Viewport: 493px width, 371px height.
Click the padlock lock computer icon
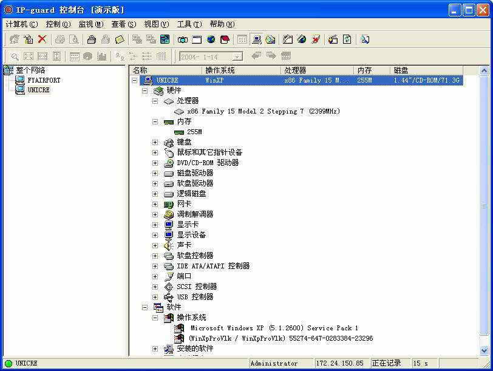91,39
